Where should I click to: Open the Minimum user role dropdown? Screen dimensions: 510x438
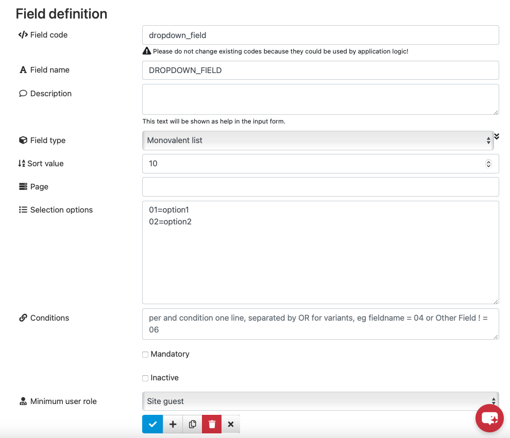[x=320, y=401]
